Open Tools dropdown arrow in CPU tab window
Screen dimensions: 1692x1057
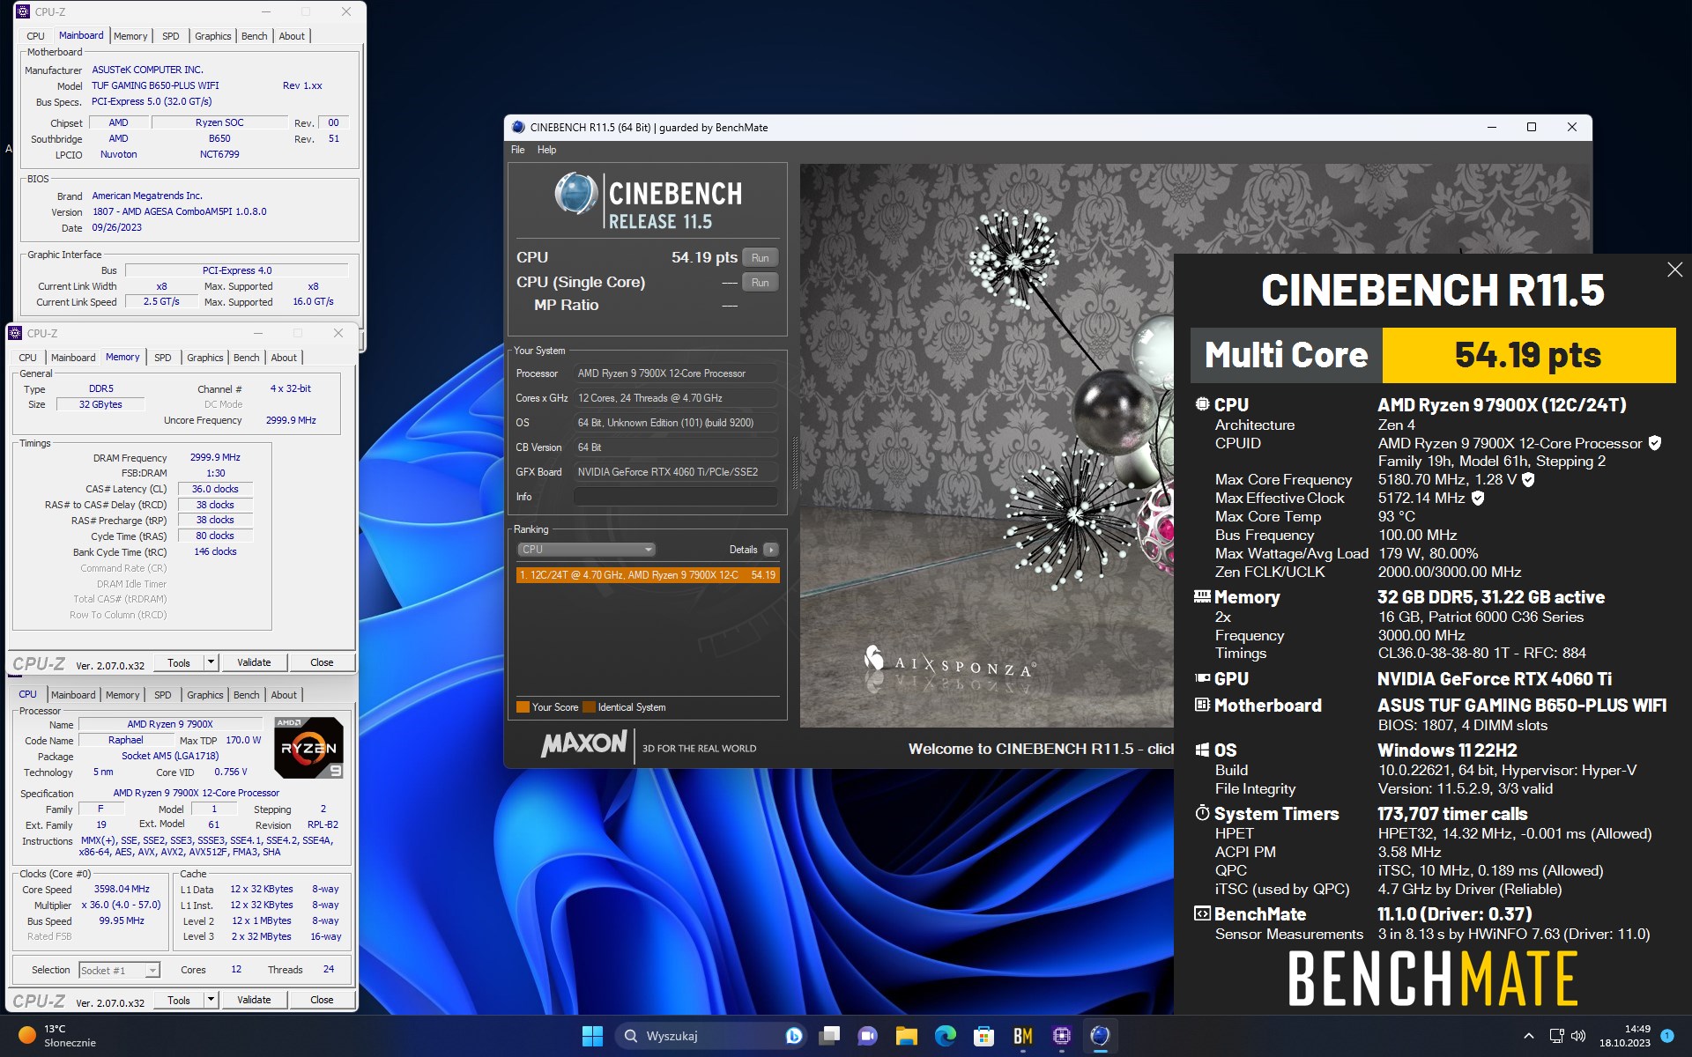pos(211,1000)
